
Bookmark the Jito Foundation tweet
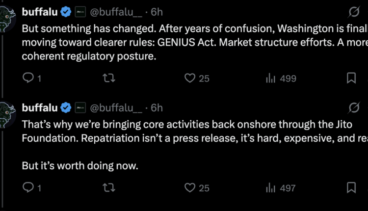point(351,187)
